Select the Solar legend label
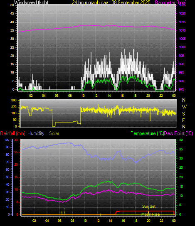Viewport: 195px width, 226px height. (x=54, y=133)
